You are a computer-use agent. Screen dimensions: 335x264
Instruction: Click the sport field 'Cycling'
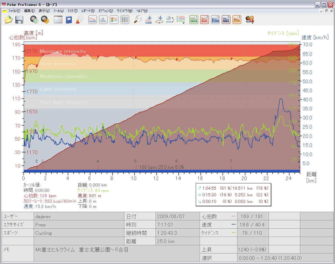click(x=79, y=233)
